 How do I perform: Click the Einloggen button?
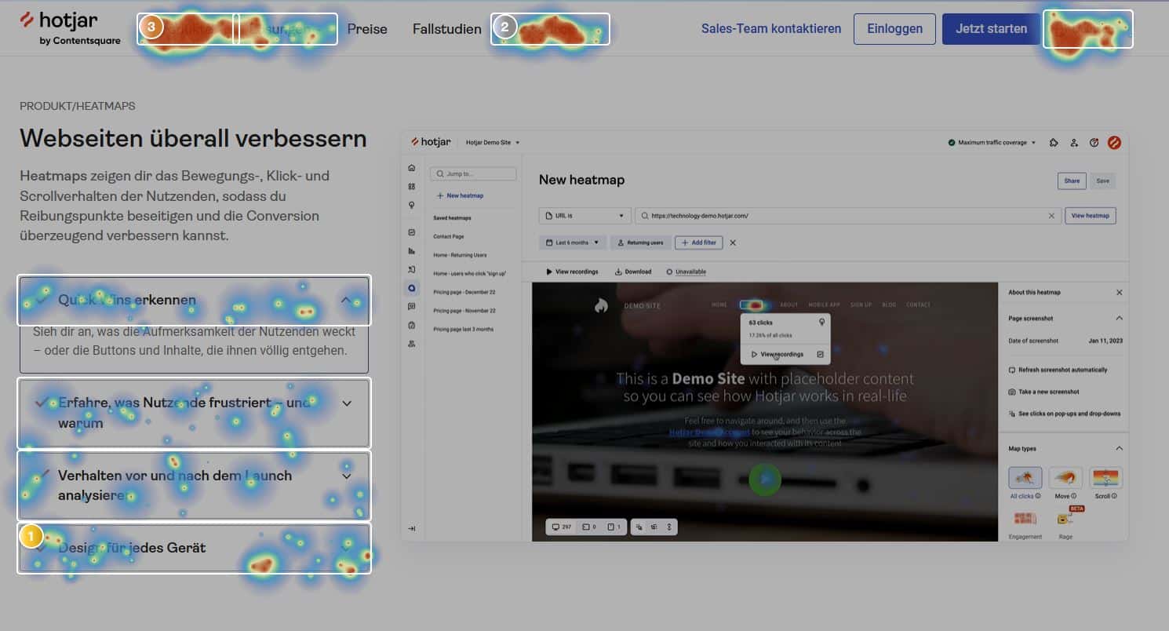(894, 28)
